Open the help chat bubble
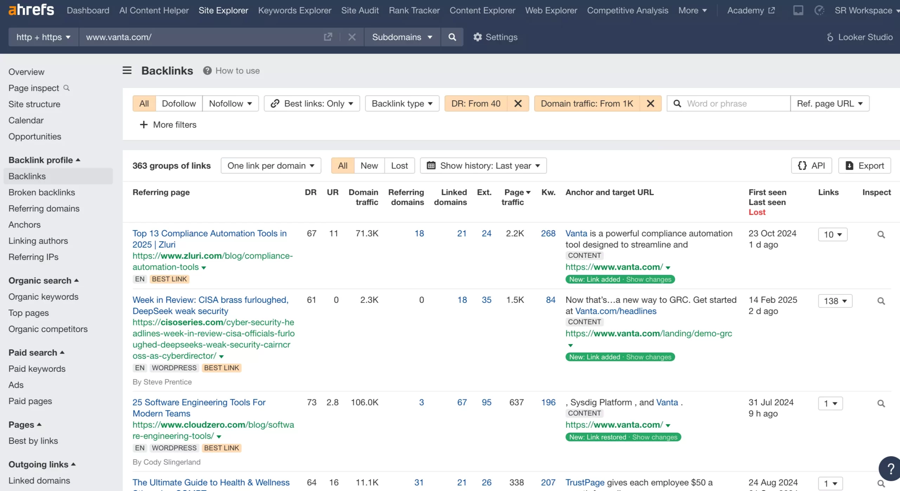 pos(891,468)
